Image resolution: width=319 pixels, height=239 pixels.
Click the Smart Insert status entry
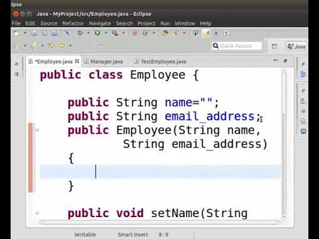point(133,234)
